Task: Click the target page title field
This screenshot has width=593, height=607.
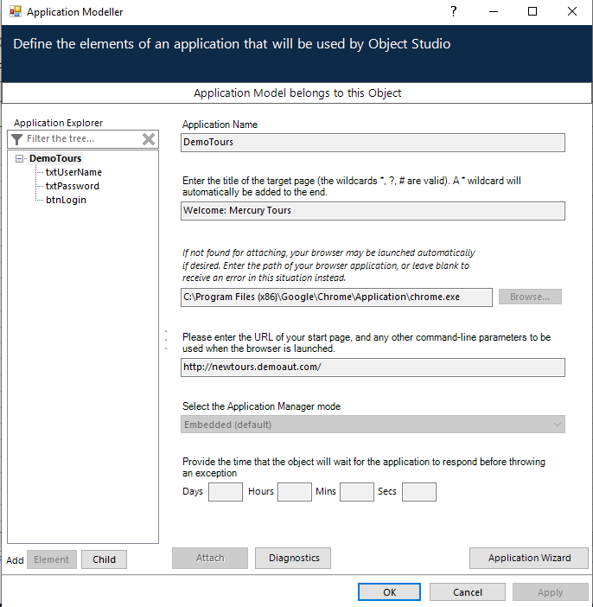Action: [373, 211]
